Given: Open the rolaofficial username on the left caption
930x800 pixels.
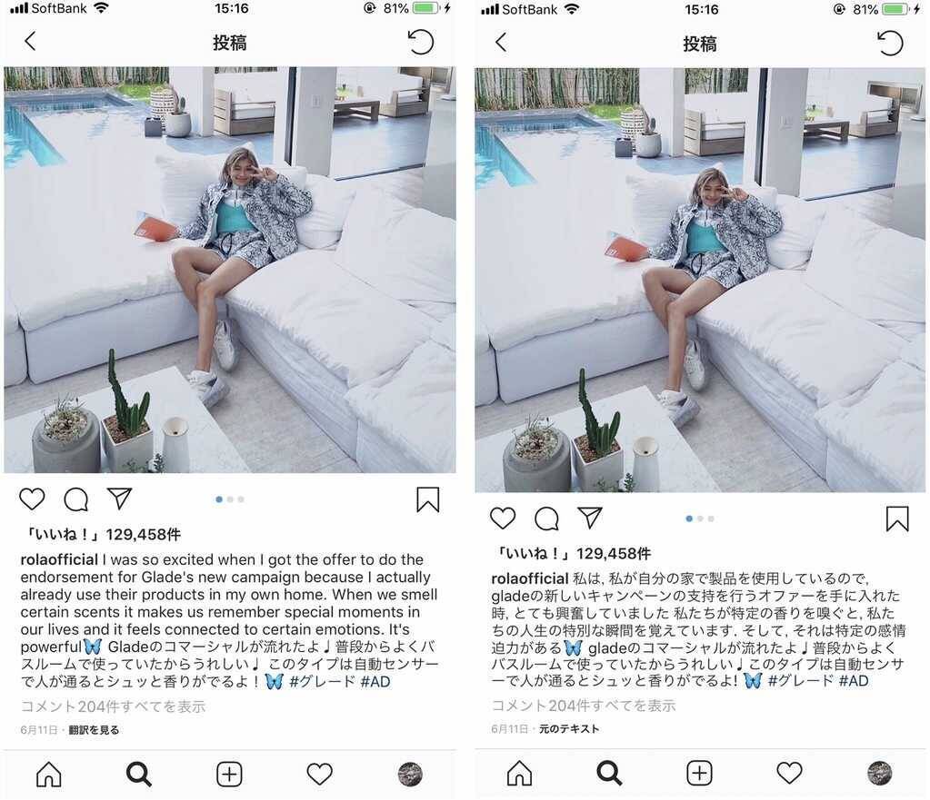Looking at the screenshot, I should (59, 559).
